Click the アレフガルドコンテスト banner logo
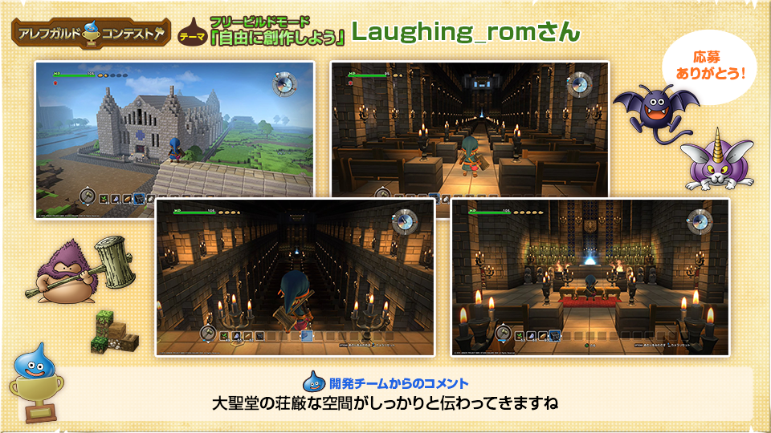 [91, 34]
